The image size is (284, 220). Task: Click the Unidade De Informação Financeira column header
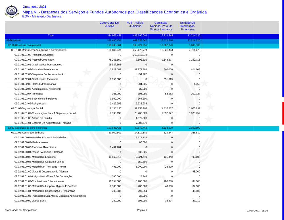point(187,26)
